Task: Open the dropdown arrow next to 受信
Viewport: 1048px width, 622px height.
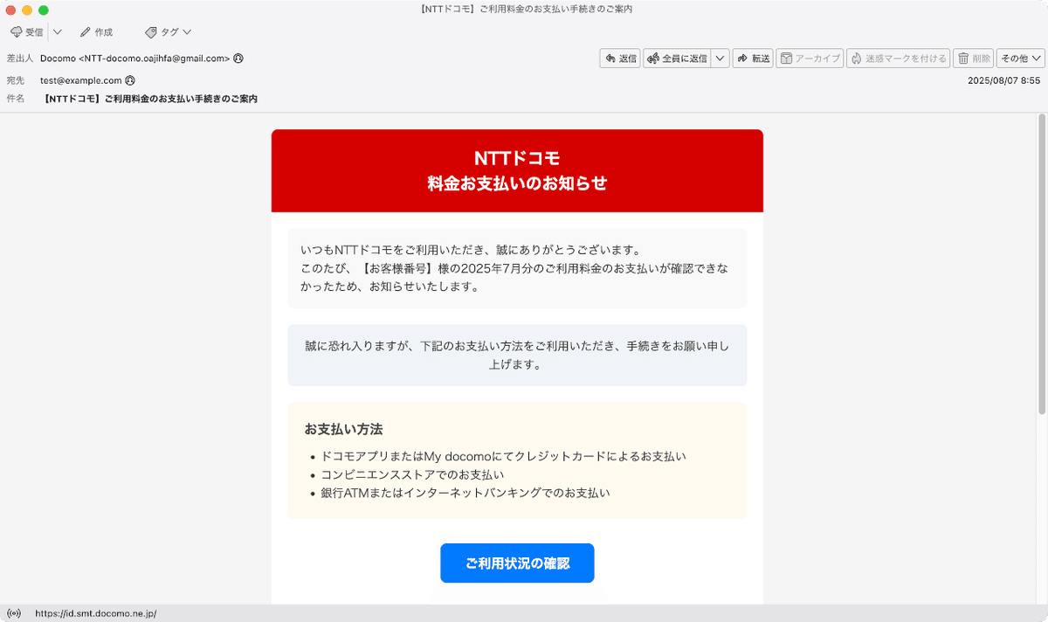Action: 58,32
